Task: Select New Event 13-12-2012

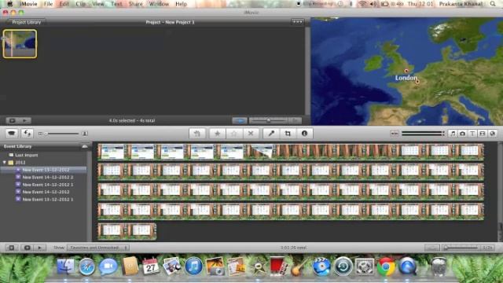Action: 46,170
